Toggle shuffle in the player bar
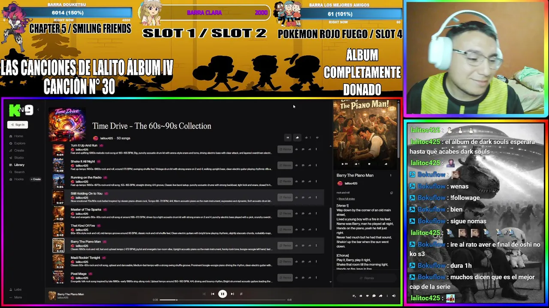 [204, 294]
